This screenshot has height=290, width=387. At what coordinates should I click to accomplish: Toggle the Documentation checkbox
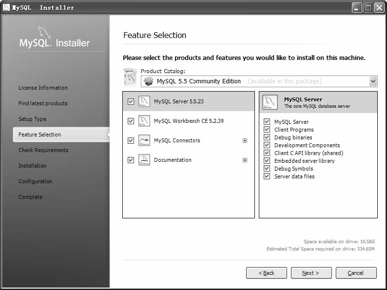click(131, 160)
